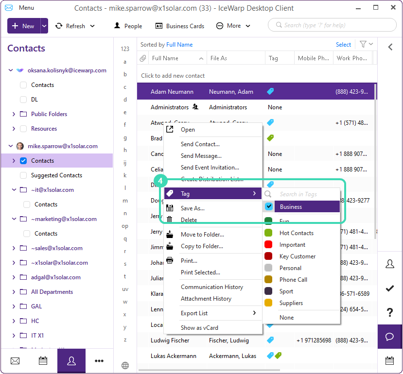403x374 pixels.
Task: Click the filter funnel icon
Action: click(363, 44)
